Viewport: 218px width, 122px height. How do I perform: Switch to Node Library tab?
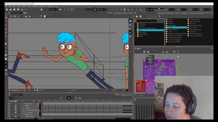(184, 13)
